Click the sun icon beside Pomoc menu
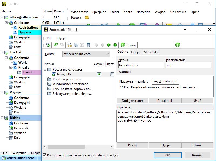This screenshot has height=161, width=216. [x=87, y=18]
